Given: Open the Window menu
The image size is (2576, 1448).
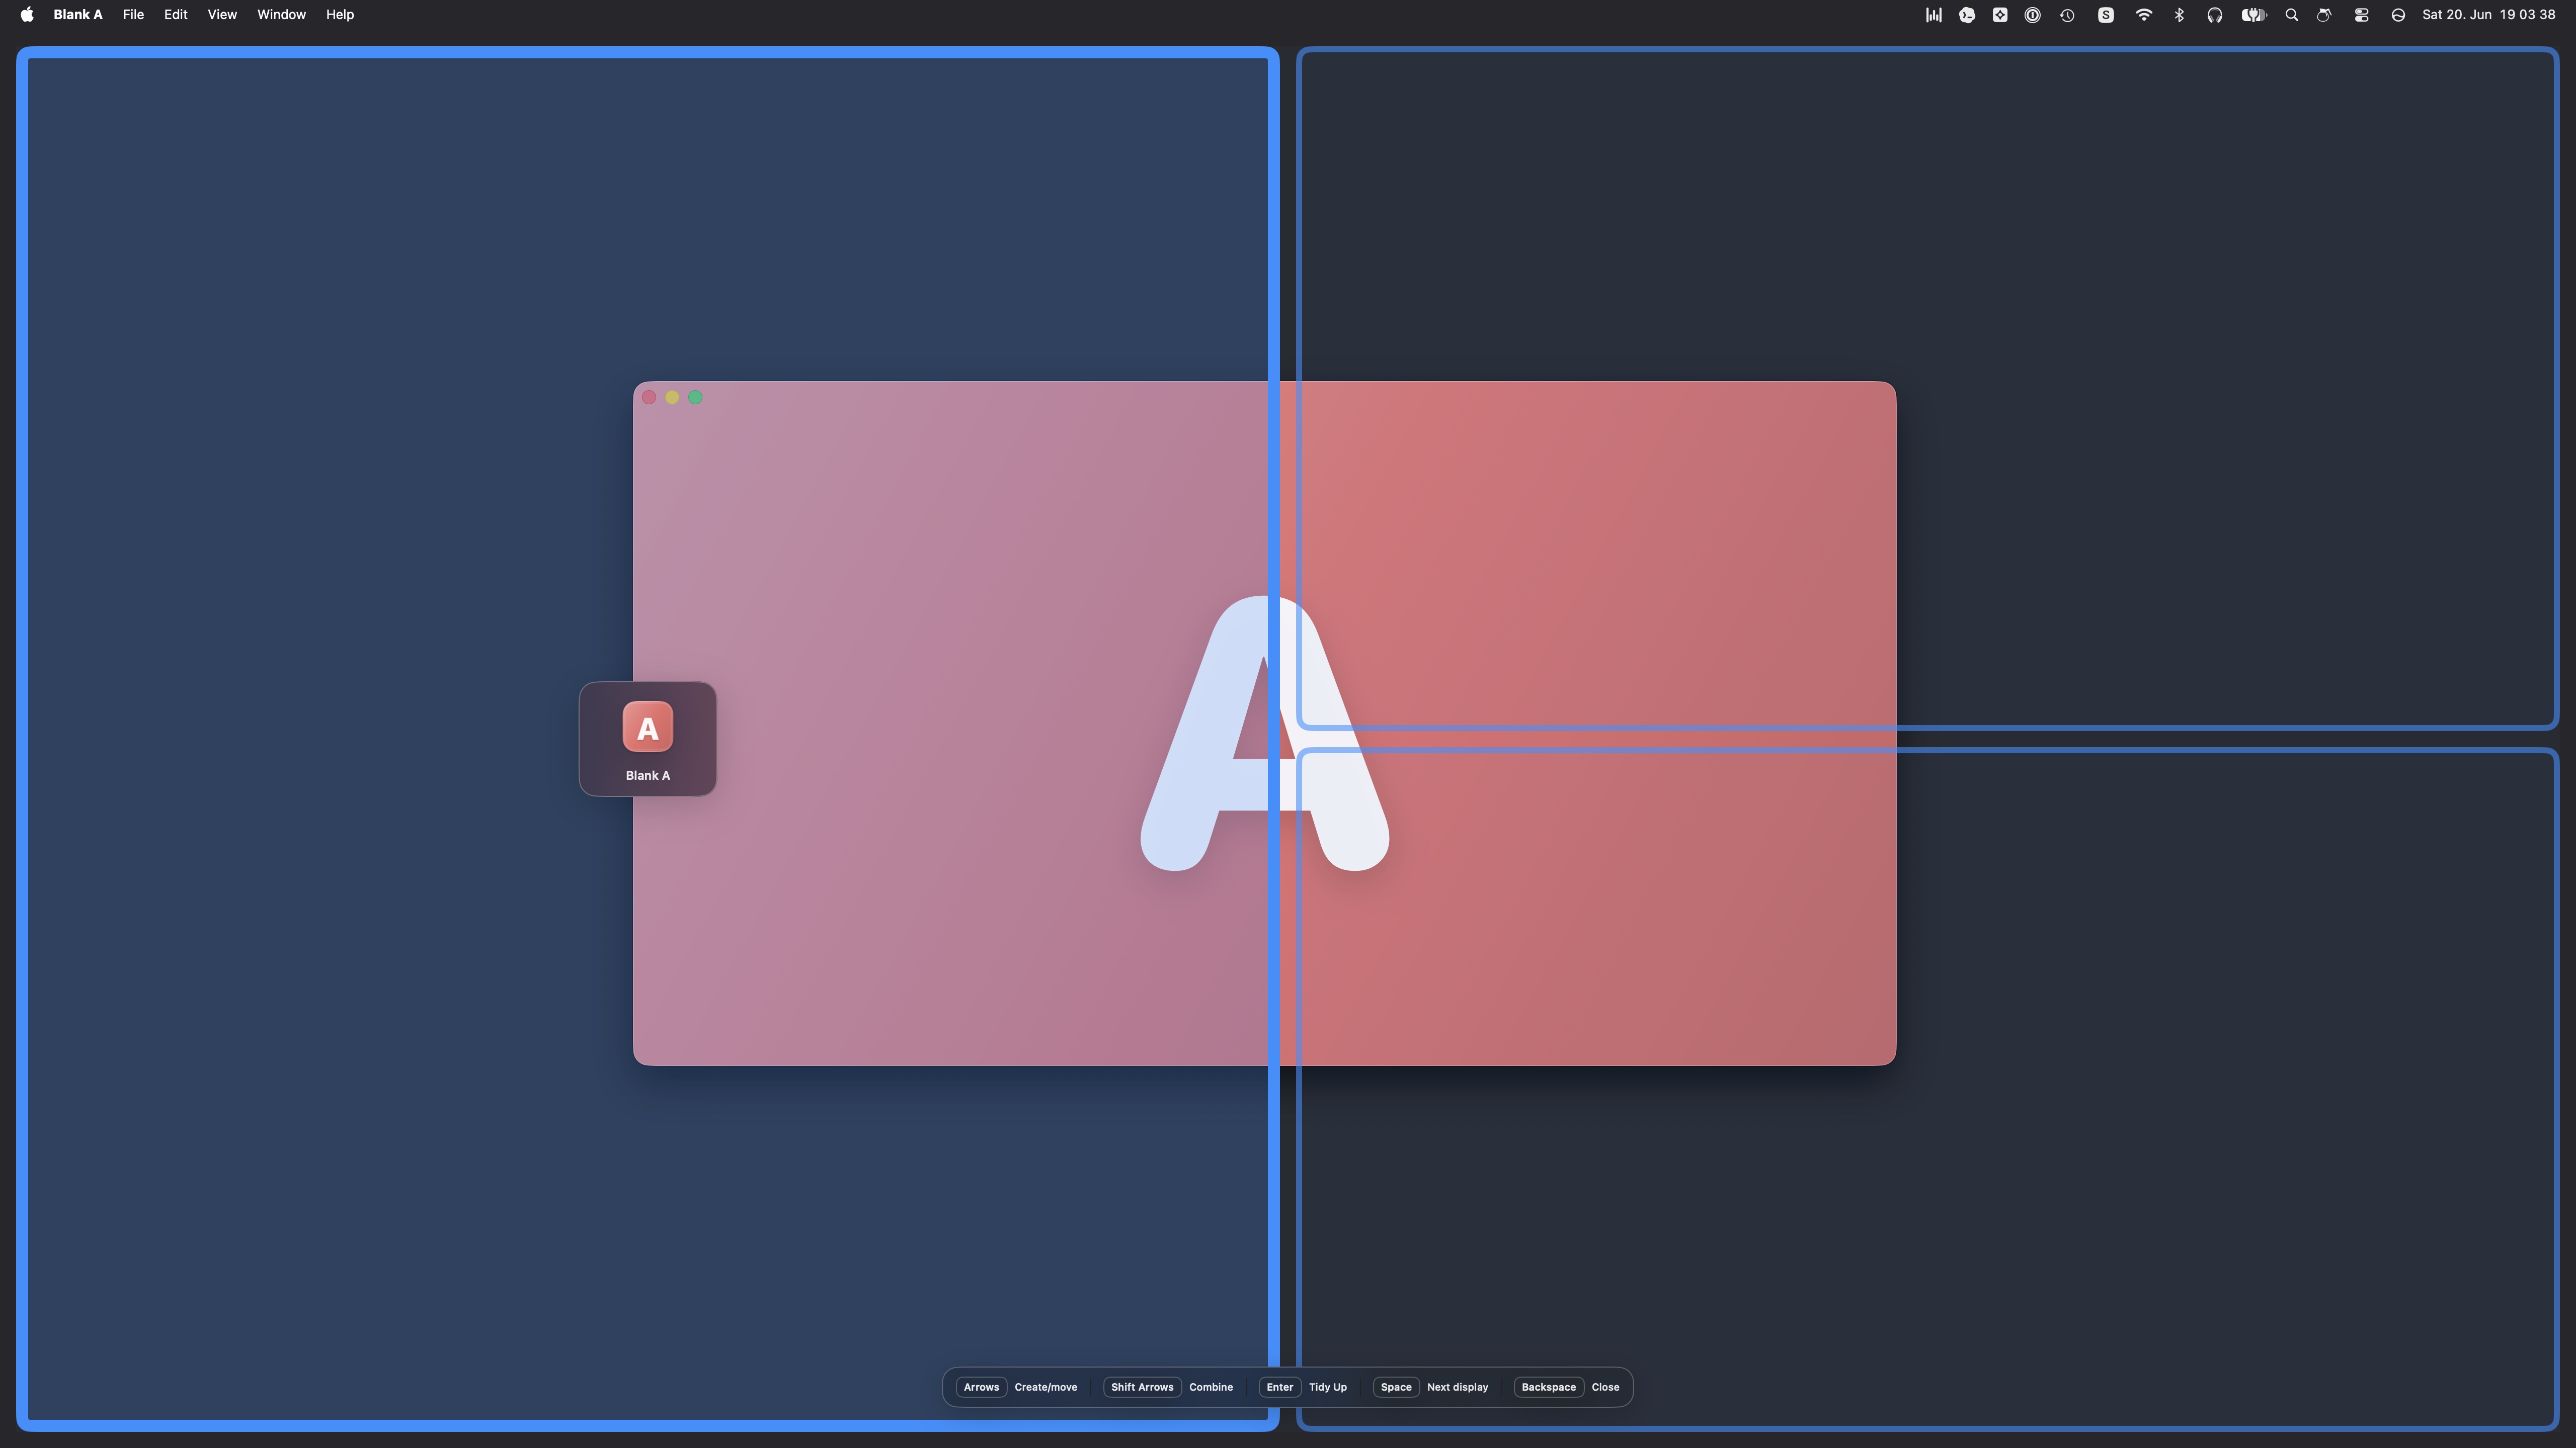Looking at the screenshot, I should [x=281, y=14].
